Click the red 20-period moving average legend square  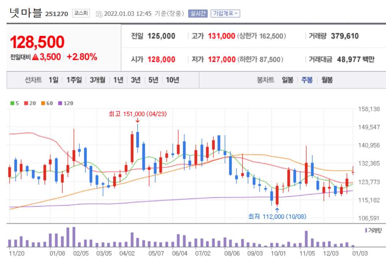[26, 103]
